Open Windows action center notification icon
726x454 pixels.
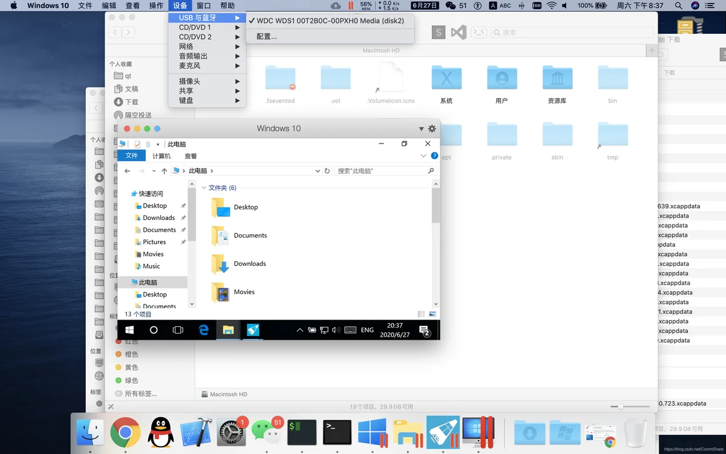click(425, 331)
